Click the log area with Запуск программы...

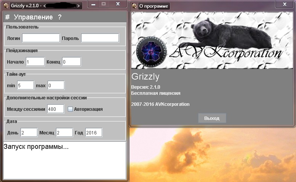click(64, 161)
